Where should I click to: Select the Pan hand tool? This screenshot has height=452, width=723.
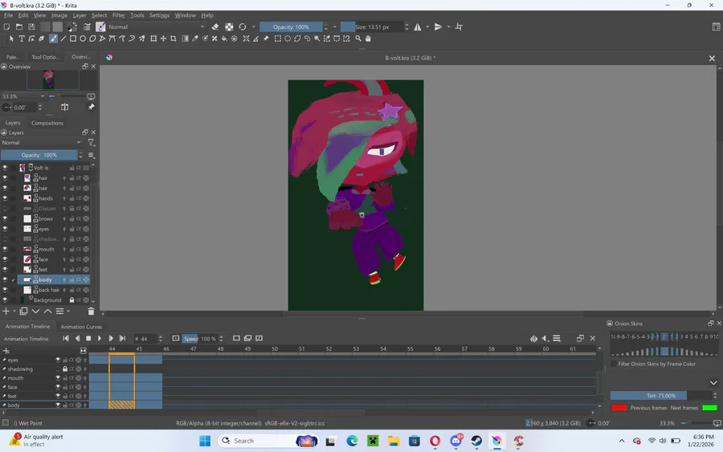(368, 39)
